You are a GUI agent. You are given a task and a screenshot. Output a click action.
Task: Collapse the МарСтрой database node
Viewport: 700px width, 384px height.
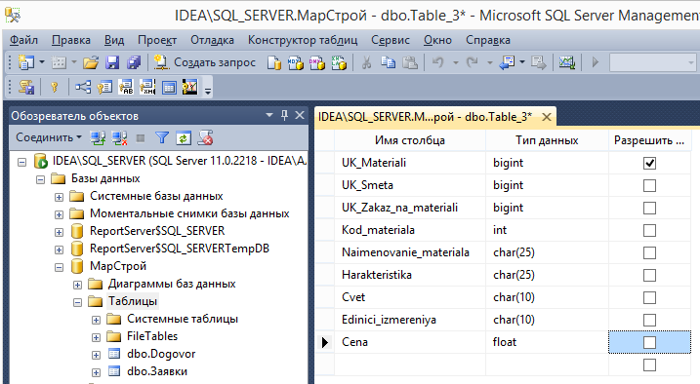pos(59,267)
